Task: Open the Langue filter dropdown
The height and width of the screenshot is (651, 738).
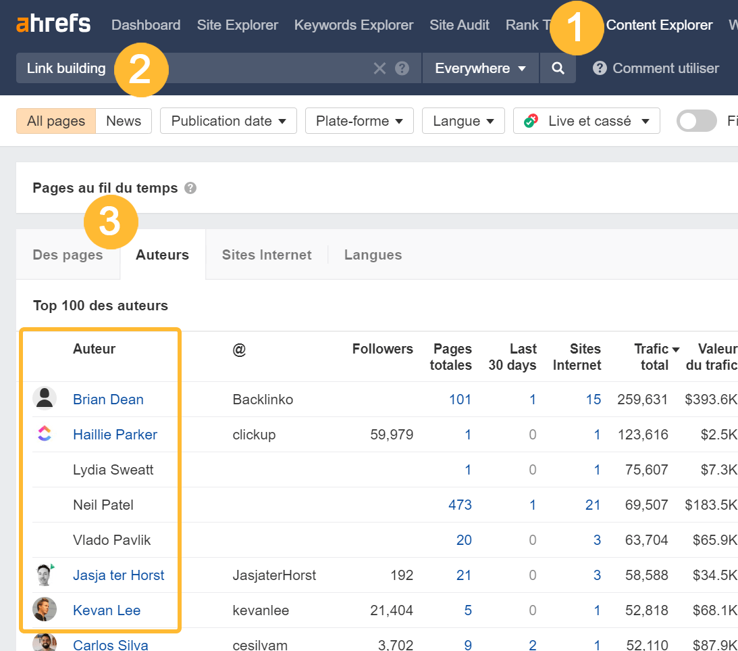Action: [463, 120]
